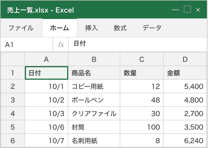Select the date cell 10/6
The height and width of the screenshot is (148, 208).
[46, 127]
